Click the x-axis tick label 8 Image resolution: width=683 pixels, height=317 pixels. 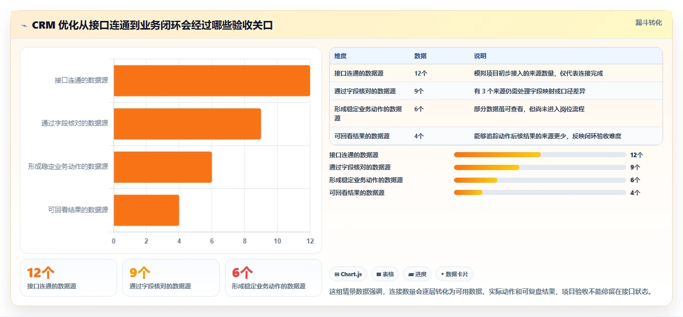[244, 241]
